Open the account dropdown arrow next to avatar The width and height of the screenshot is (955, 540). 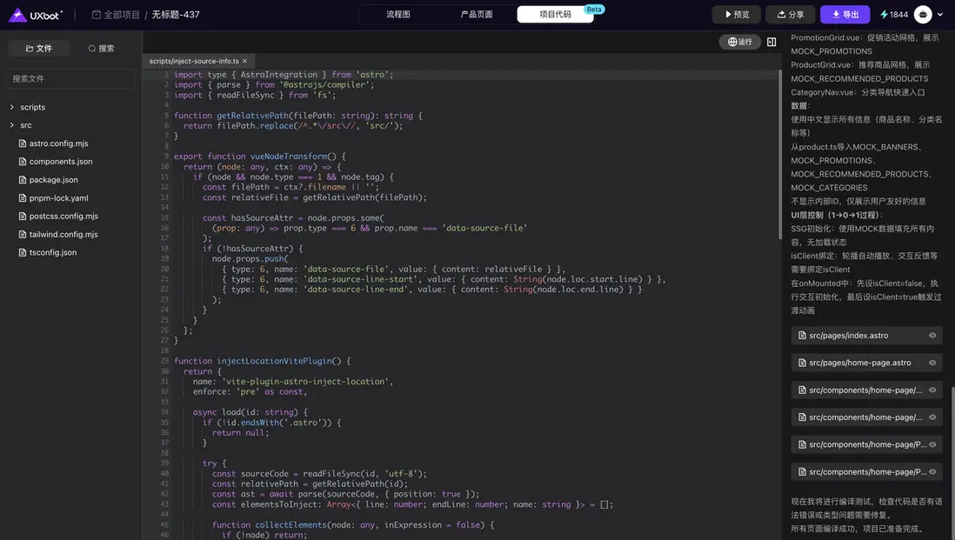pyautogui.click(x=939, y=15)
